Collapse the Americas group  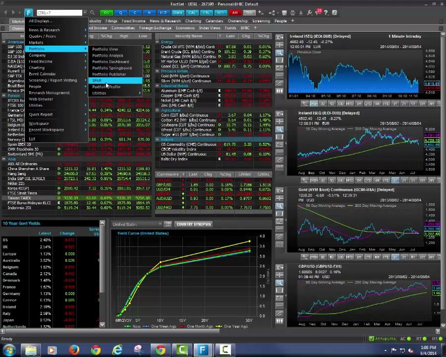[x=4, y=42]
